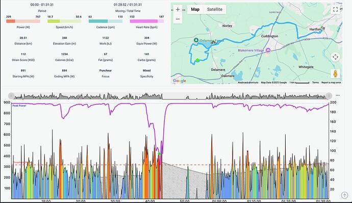This screenshot has width=352, height=203.
Task: Click the Blakemere Village purple map pin
Action: point(268,50)
